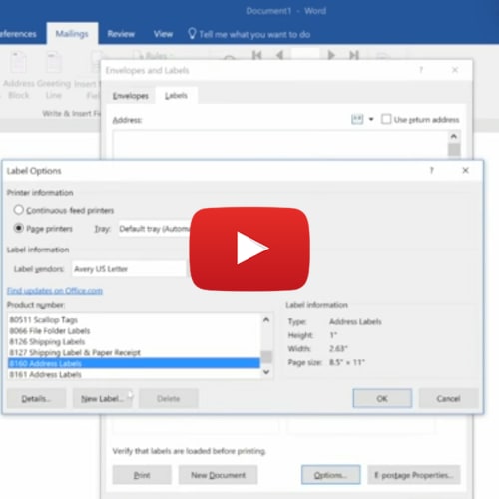Open E-postage Properties
The height and width of the screenshot is (499, 499).
pos(414,475)
